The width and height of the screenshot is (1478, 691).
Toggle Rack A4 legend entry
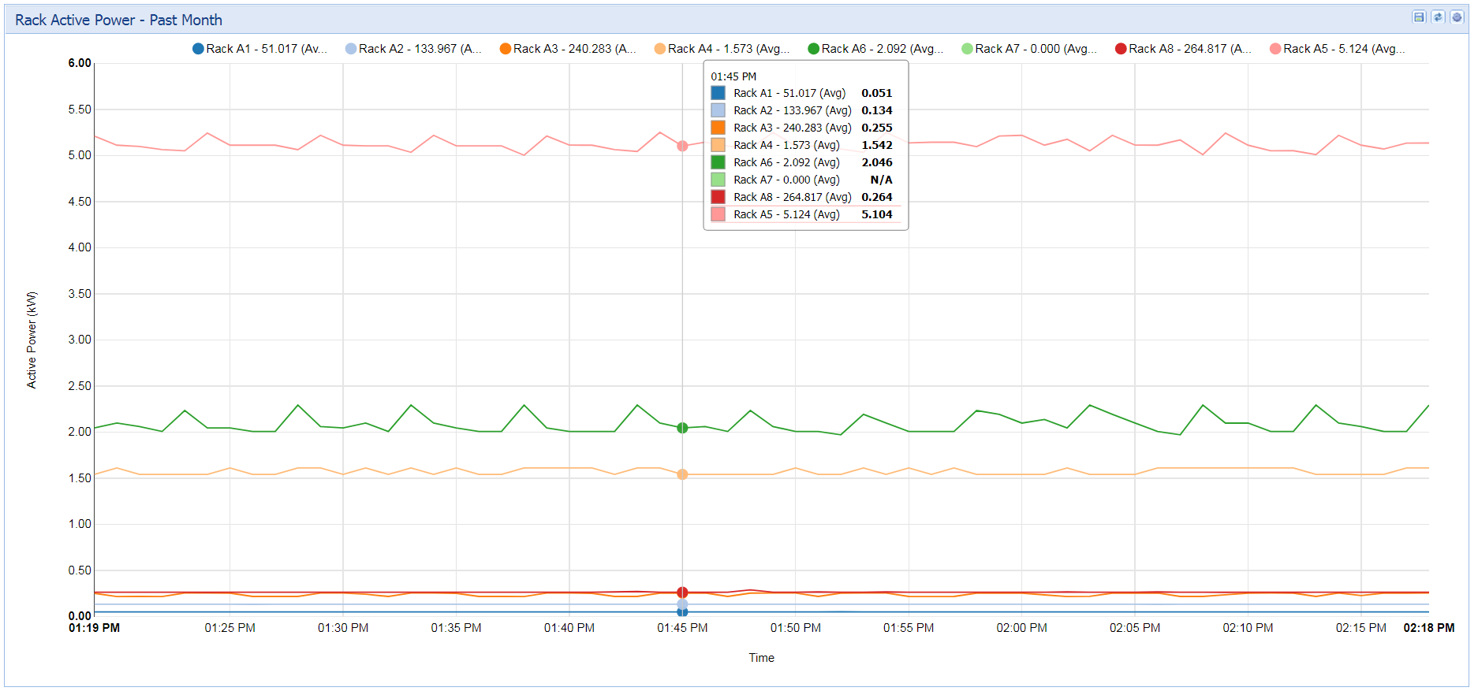[x=722, y=49]
